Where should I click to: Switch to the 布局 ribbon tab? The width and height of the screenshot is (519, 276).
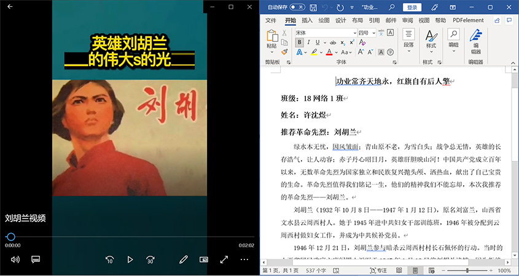point(357,20)
